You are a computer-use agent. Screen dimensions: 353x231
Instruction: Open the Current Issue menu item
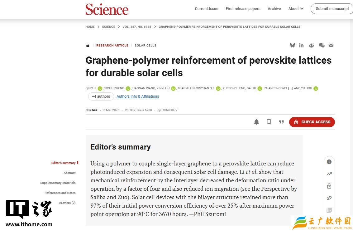pos(206,9)
